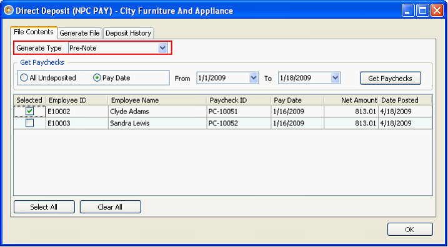Open the Deposit History tab

pos(128,34)
